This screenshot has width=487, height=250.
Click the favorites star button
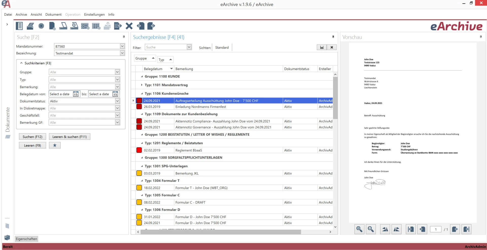[55, 145]
